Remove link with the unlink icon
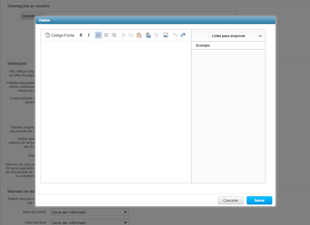Screen dimensions: 310x225 click(x=156, y=35)
